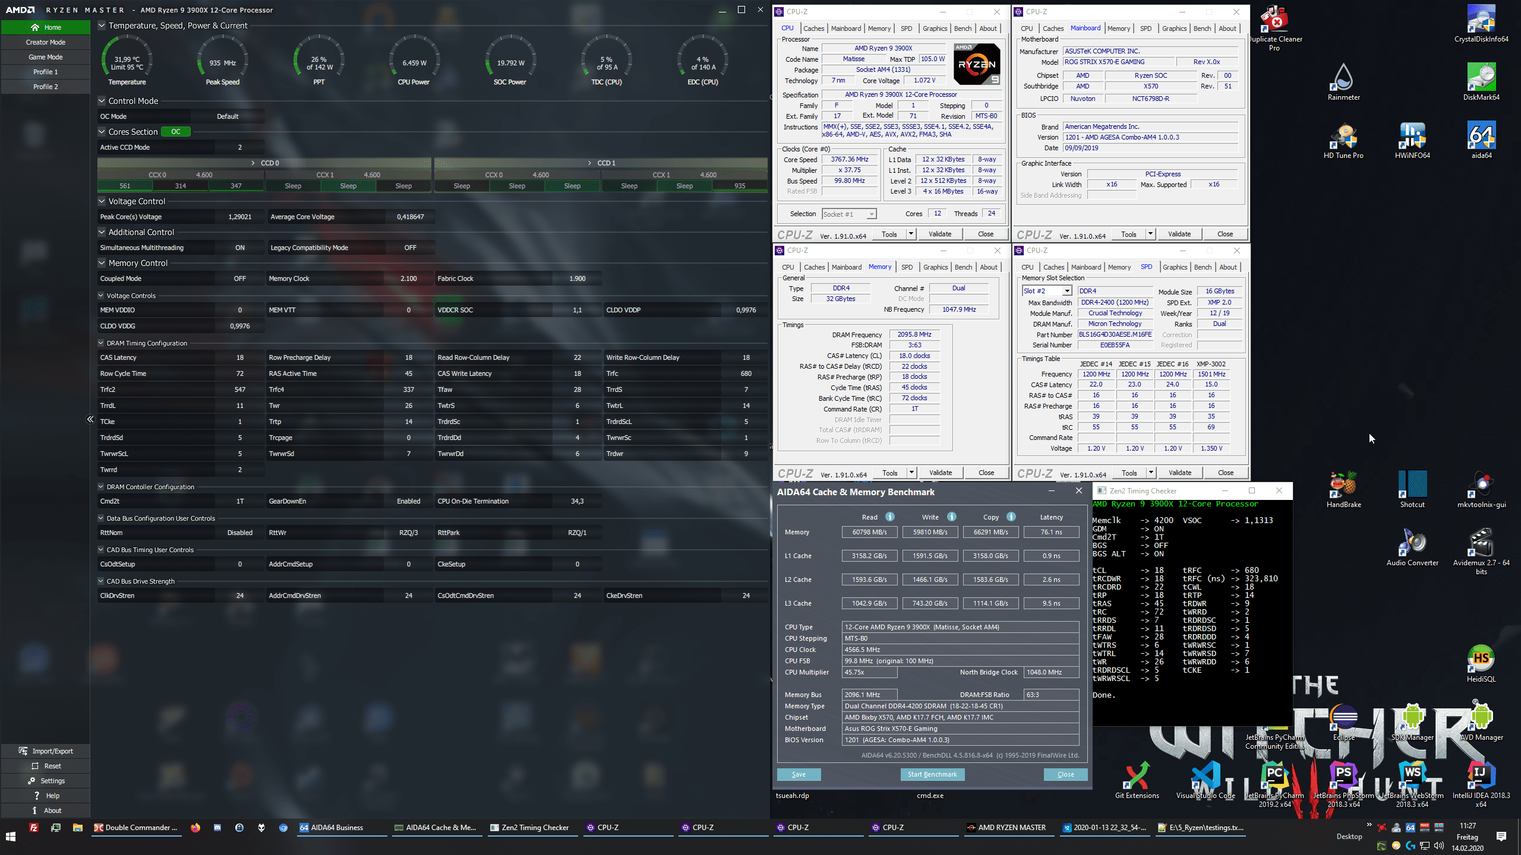The width and height of the screenshot is (1521, 855).
Task: Select the CrystalDiskInfo64 desktop icon
Action: [1481, 24]
